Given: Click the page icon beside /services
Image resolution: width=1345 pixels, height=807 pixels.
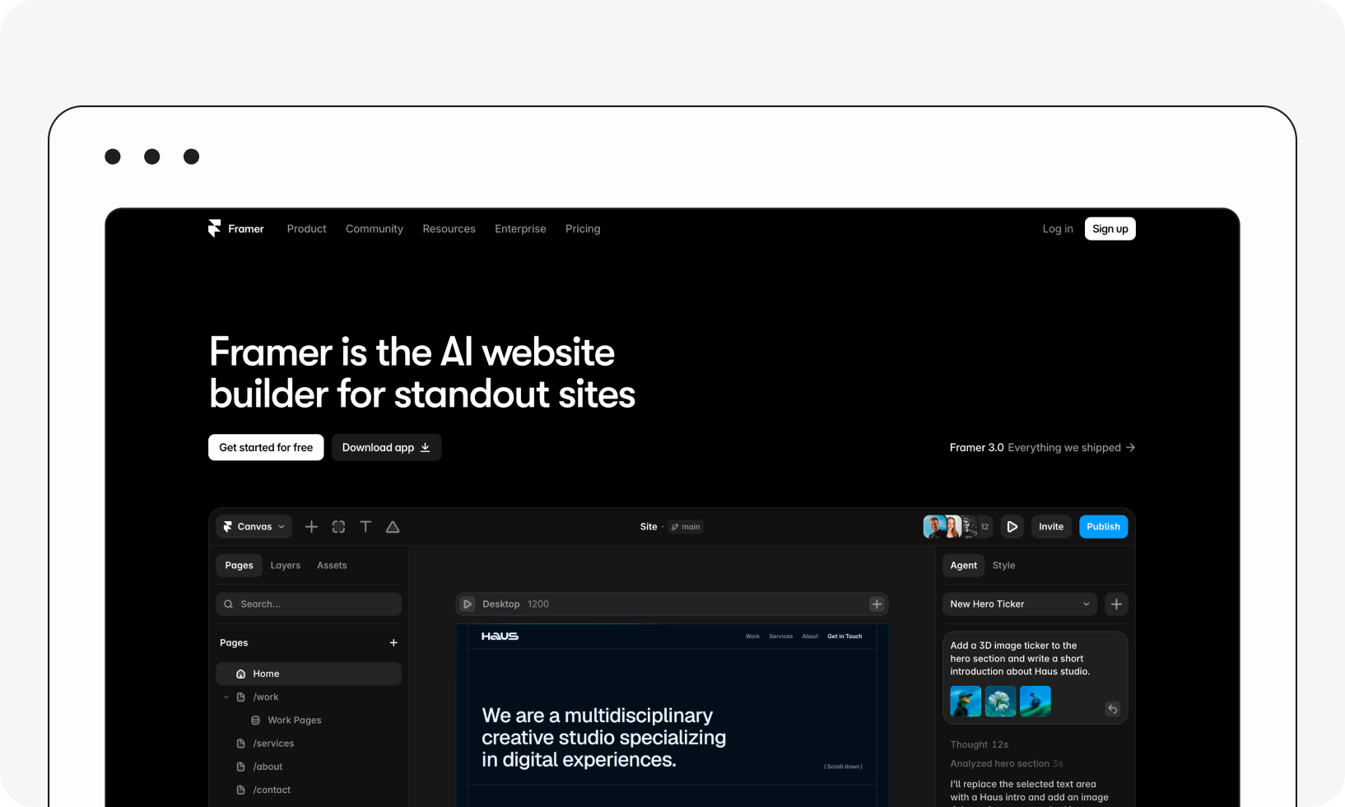Looking at the screenshot, I should coord(240,744).
